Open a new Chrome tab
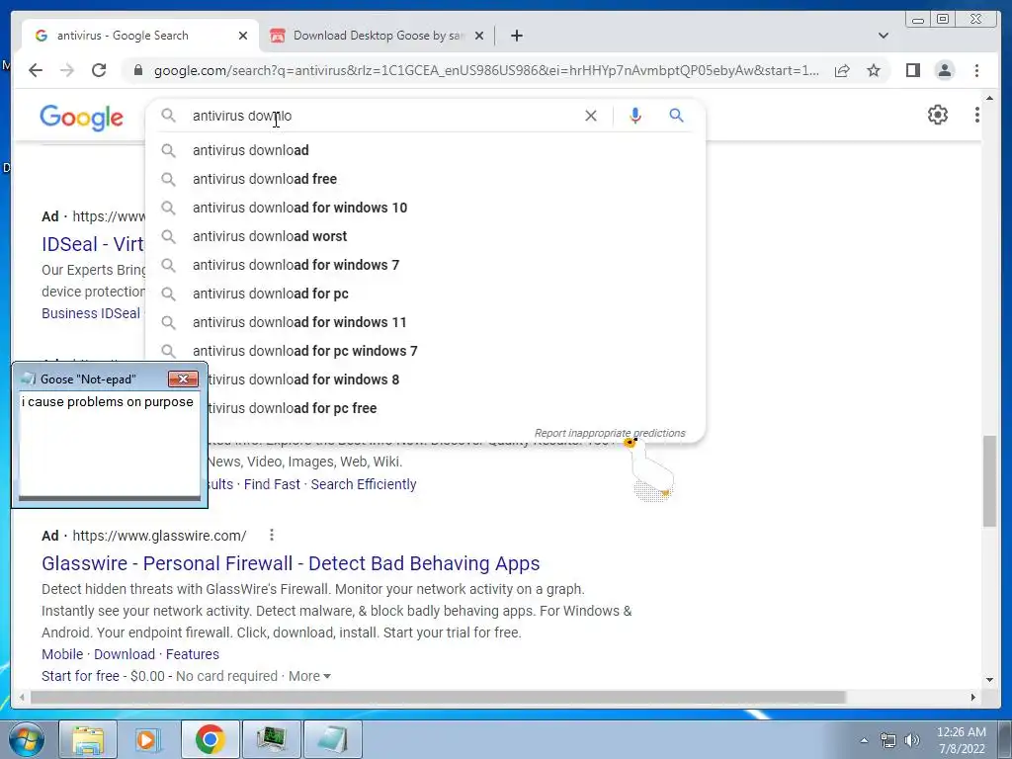The width and height of the screenshot is (1012, 759). click(516, 36)
